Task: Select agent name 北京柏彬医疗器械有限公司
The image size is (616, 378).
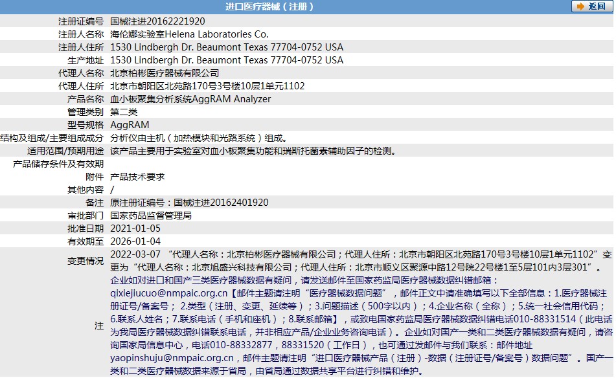Action: (165, 73)
